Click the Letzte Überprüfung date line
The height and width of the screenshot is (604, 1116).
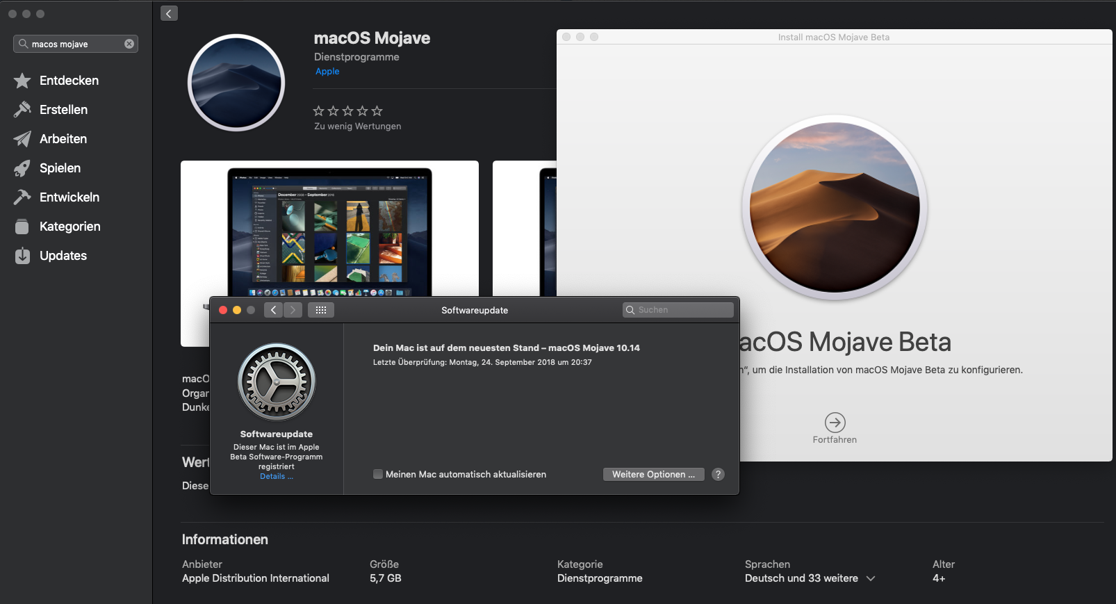coord(482,362)
